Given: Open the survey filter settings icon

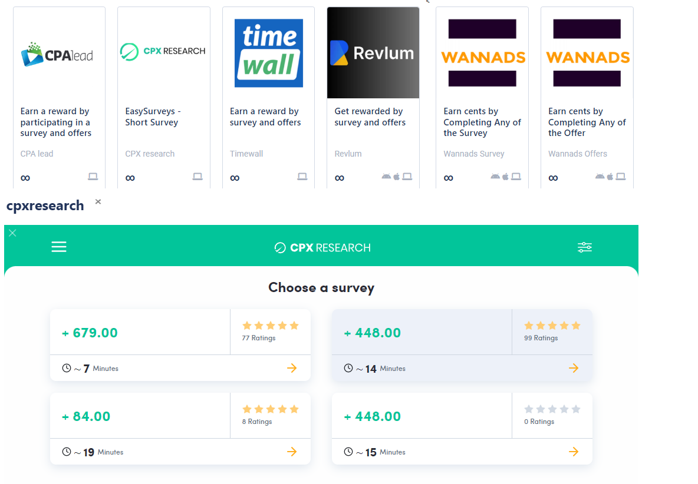Looking at the screenshot, I should [584, 247].
